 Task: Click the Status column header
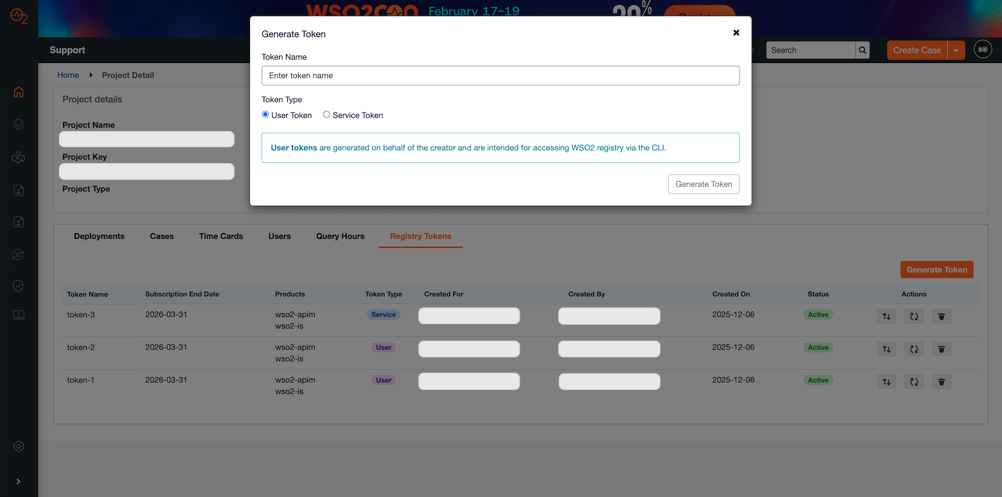pos(818,294)
